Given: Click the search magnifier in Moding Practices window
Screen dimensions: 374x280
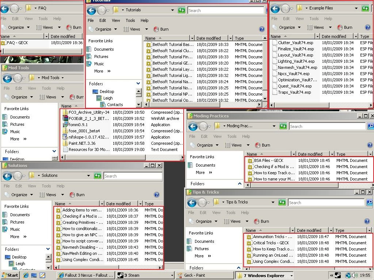Looking at the screenshot, I should (x=371, y=126).
